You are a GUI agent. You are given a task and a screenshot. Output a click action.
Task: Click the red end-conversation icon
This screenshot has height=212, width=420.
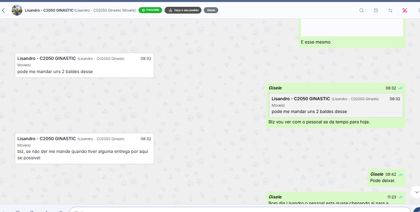point(405,10)
